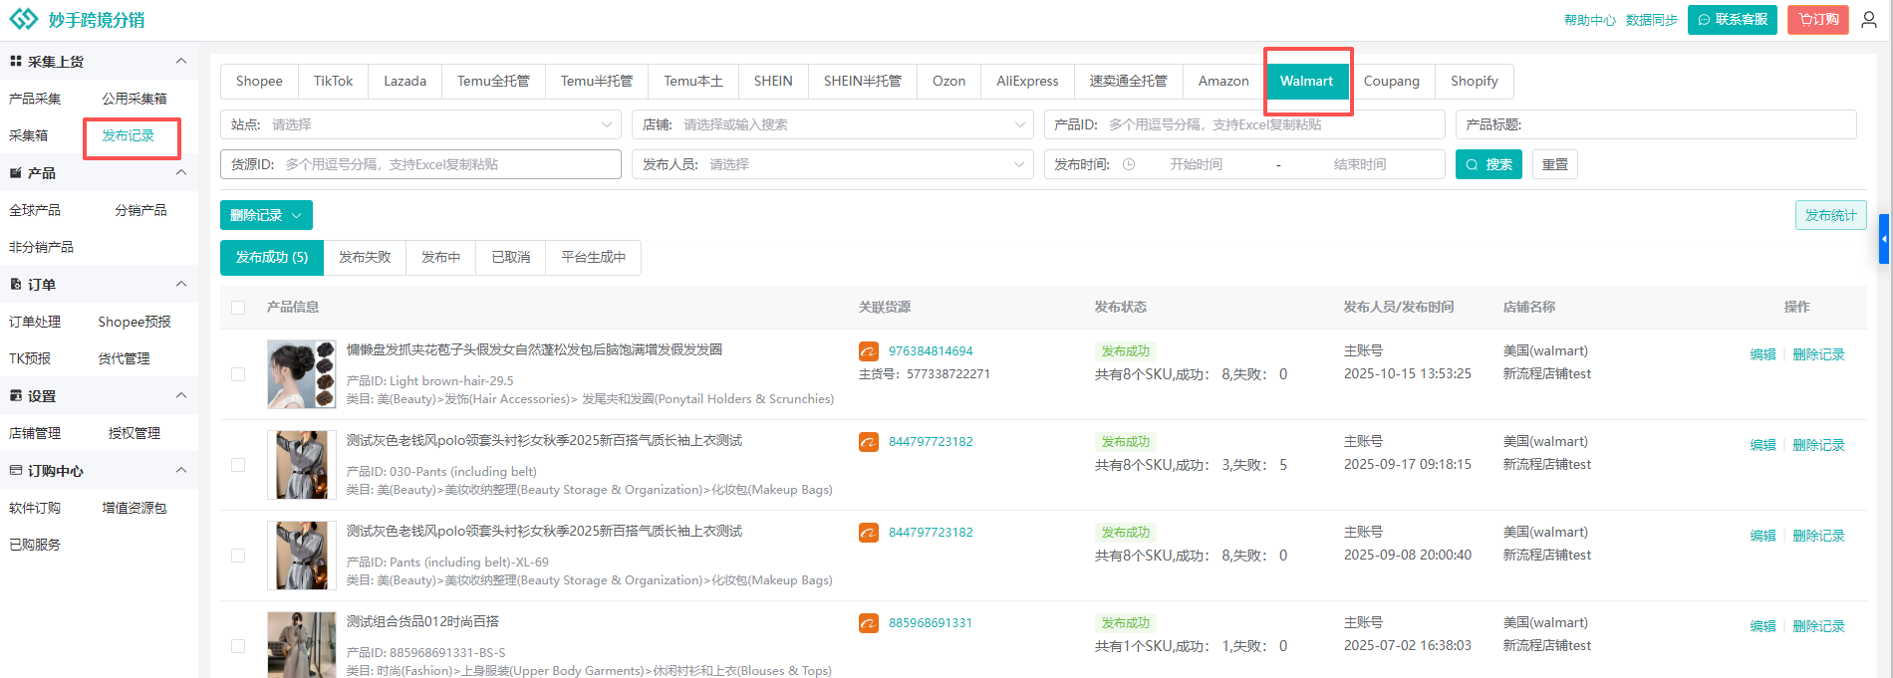Switch to the Amazon platform tab

point(1222,82)
